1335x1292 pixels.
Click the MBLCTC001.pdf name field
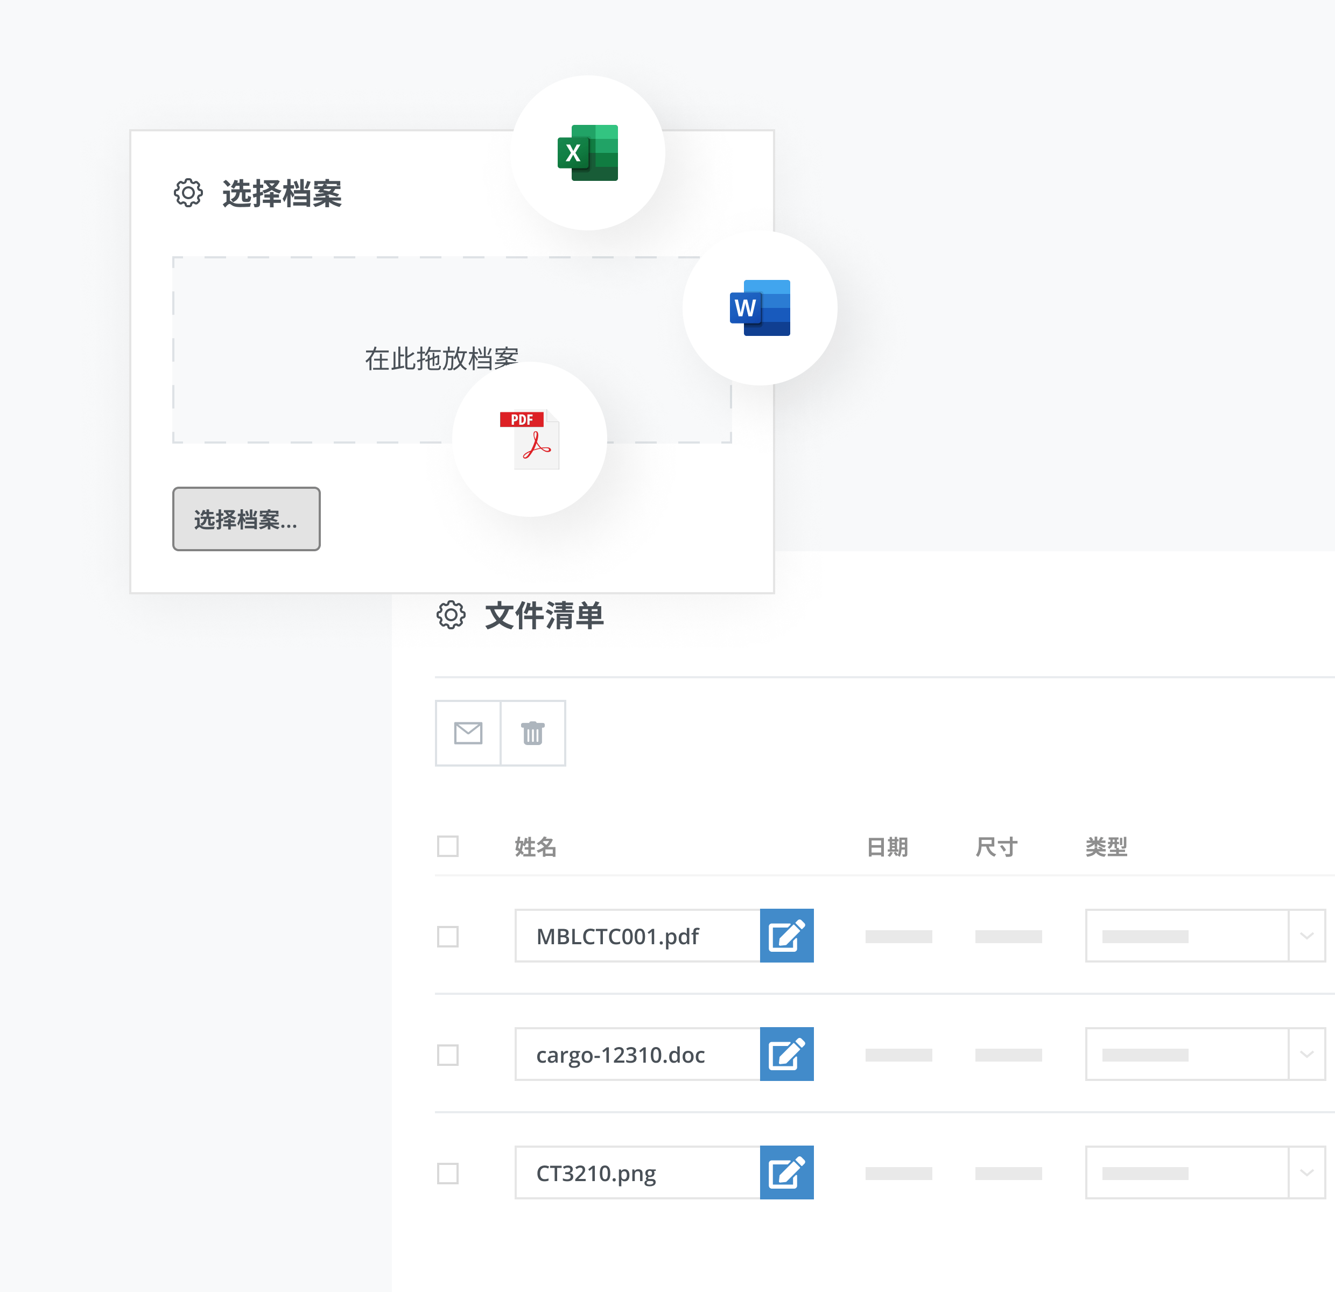[x=637, y=936]
